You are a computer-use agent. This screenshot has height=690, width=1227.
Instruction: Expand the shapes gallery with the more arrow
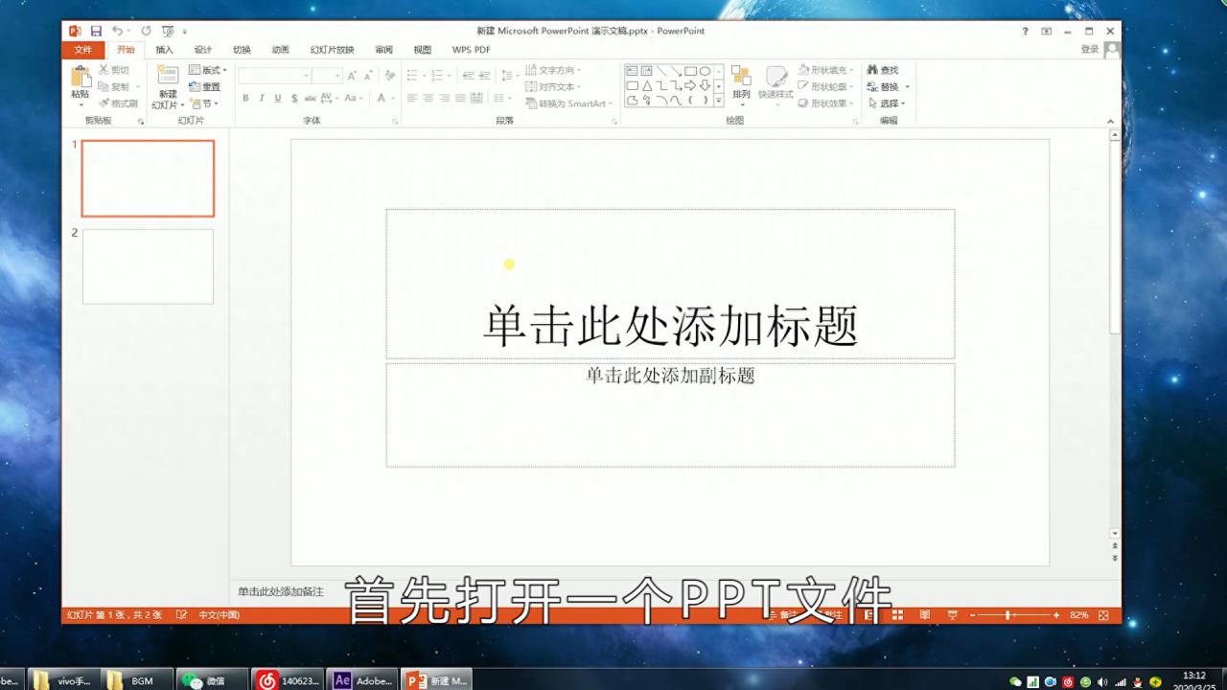718,101
